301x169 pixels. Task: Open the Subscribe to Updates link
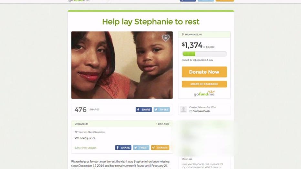86,148
